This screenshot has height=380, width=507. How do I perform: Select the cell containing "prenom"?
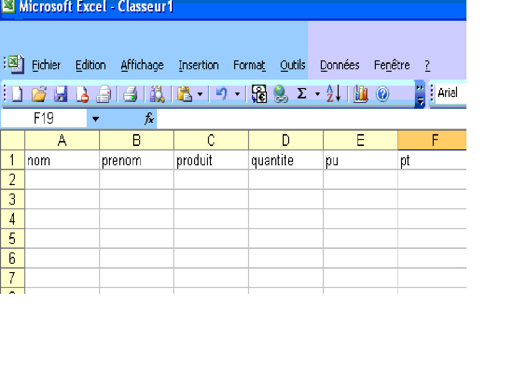coord(137,160)
